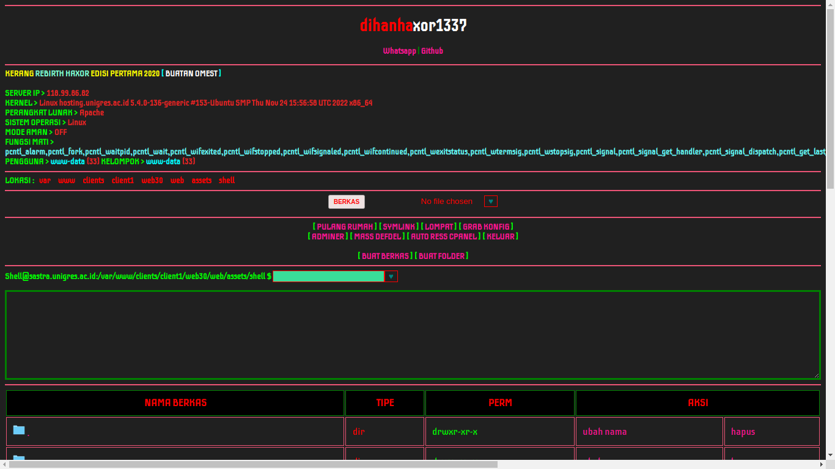
Task: Click the "Apache" software value
Action: (92, 113)
